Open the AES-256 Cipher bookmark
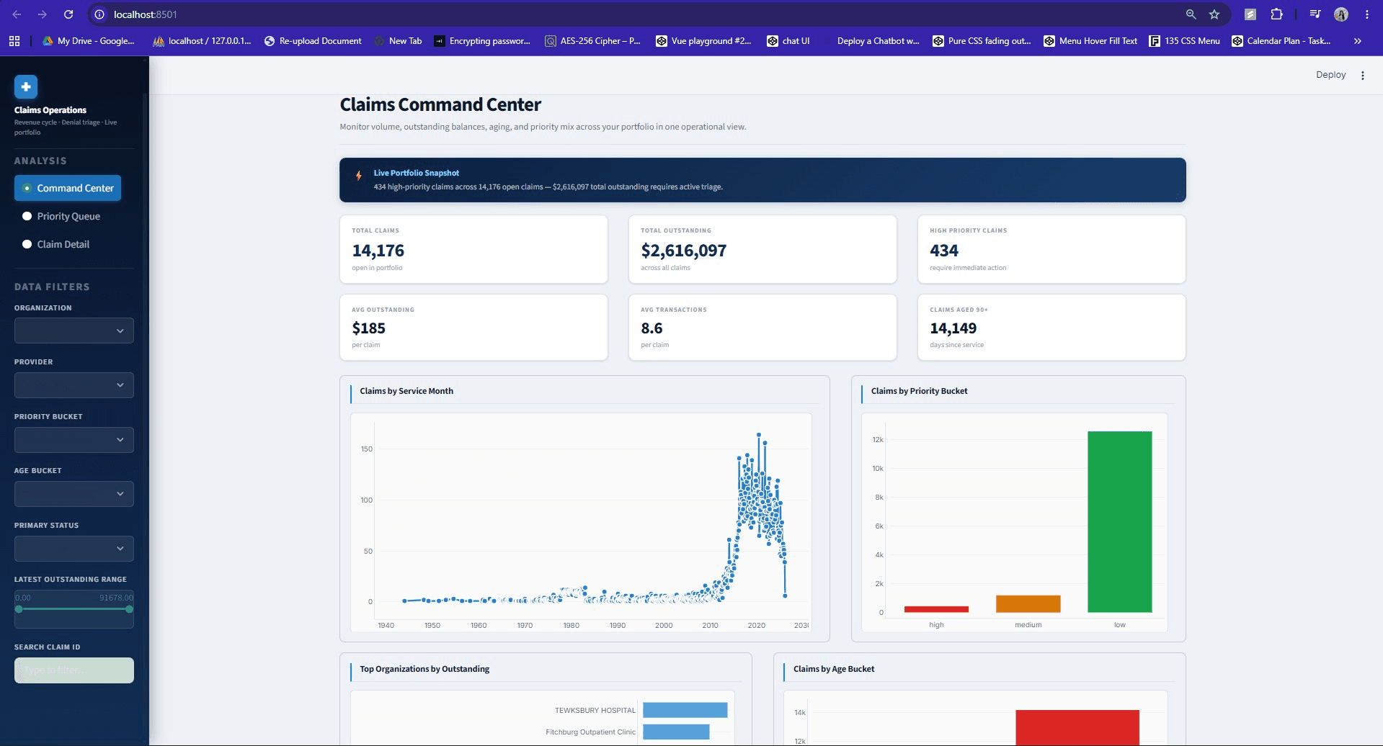Viewport: 1383px width, 746px height. click(592, 41)
